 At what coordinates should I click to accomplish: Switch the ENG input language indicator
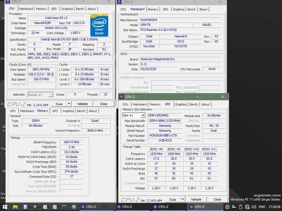[x=262, y=207]
